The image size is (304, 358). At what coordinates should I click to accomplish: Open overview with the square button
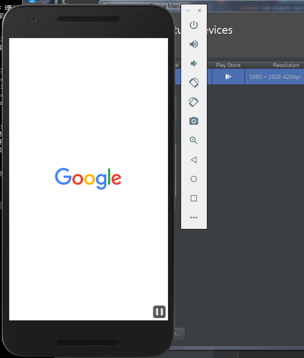pyautogui.click(x=194, y=198)
